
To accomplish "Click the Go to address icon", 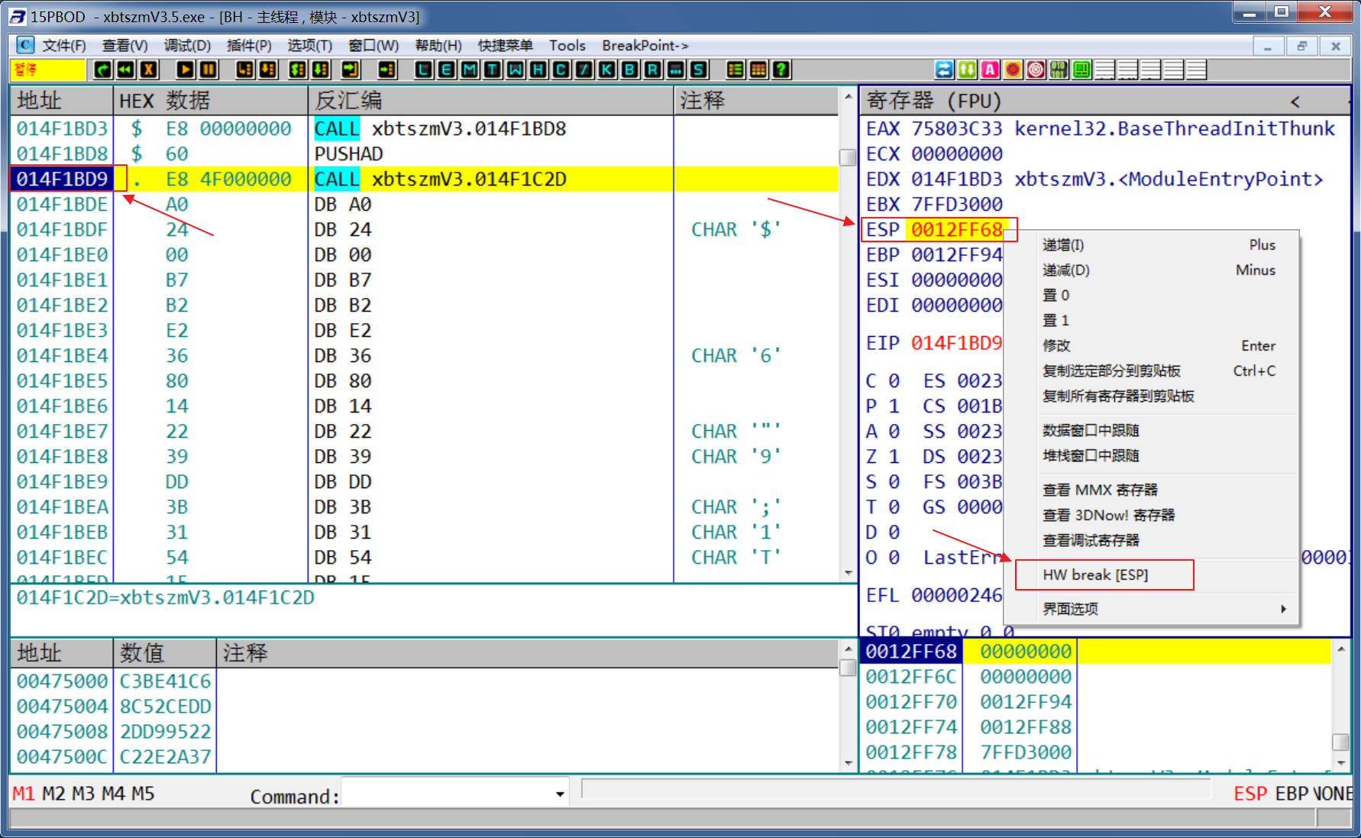I will (x=387, y=70).
